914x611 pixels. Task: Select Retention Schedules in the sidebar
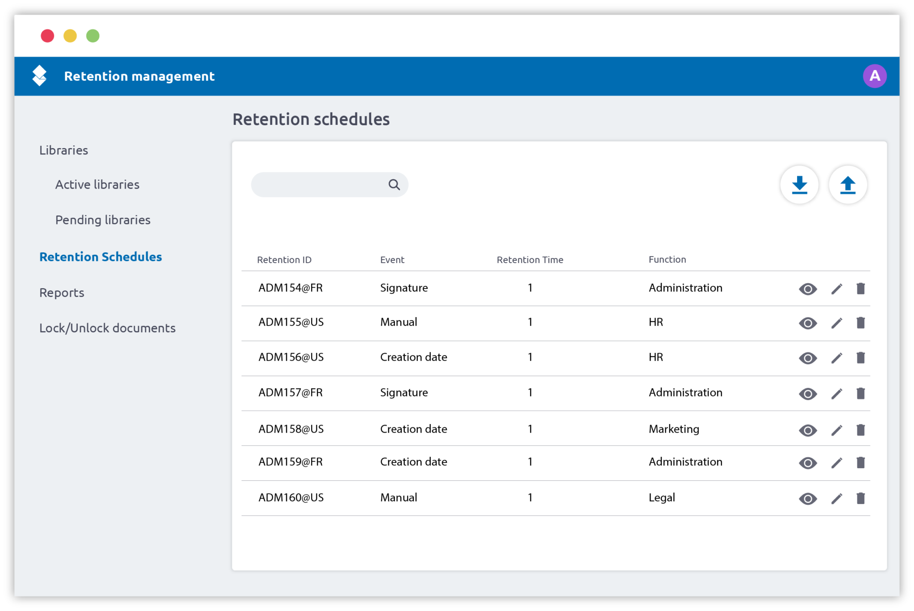(x=100, y=256)
